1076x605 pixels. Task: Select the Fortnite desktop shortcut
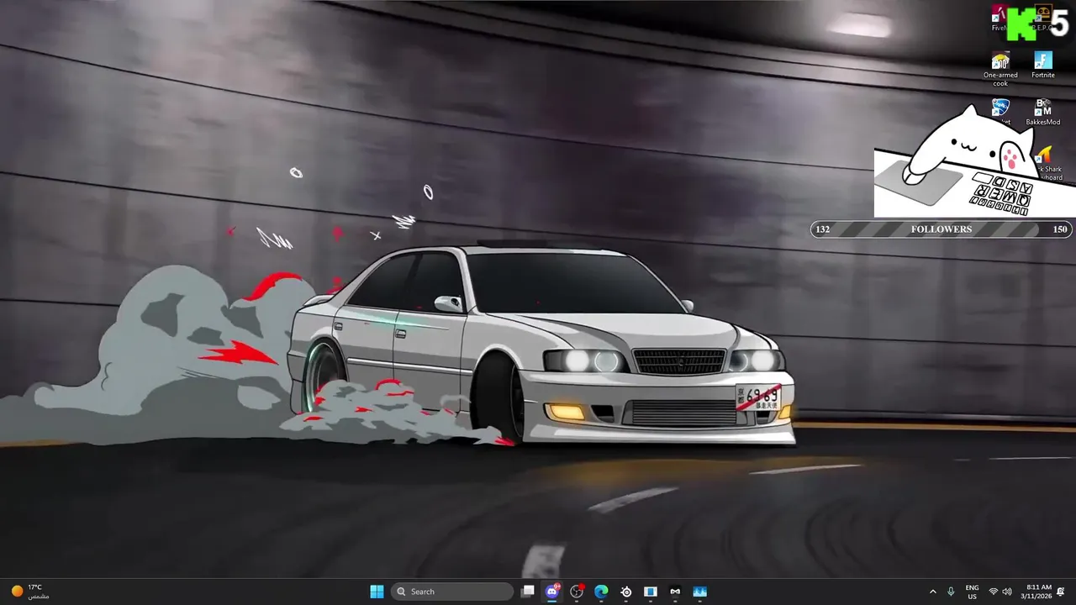point(1043,66)
